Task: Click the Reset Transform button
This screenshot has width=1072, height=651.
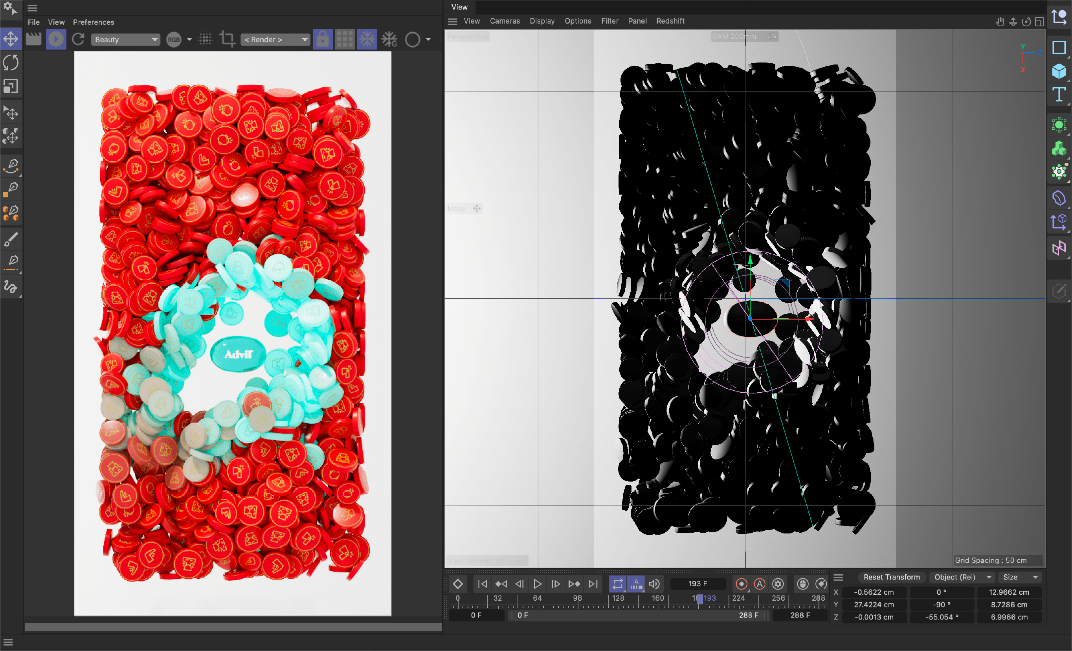Action: click(x=892, y=577)
